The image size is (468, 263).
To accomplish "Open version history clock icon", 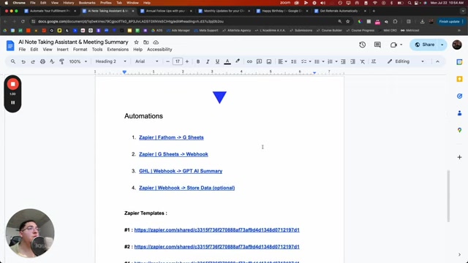I will [363, 45].
